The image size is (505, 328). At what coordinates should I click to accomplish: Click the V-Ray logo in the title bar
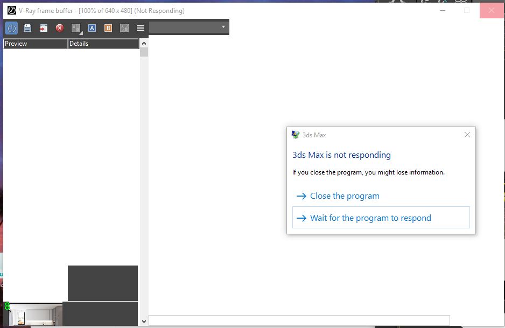(x=12, y=10)
